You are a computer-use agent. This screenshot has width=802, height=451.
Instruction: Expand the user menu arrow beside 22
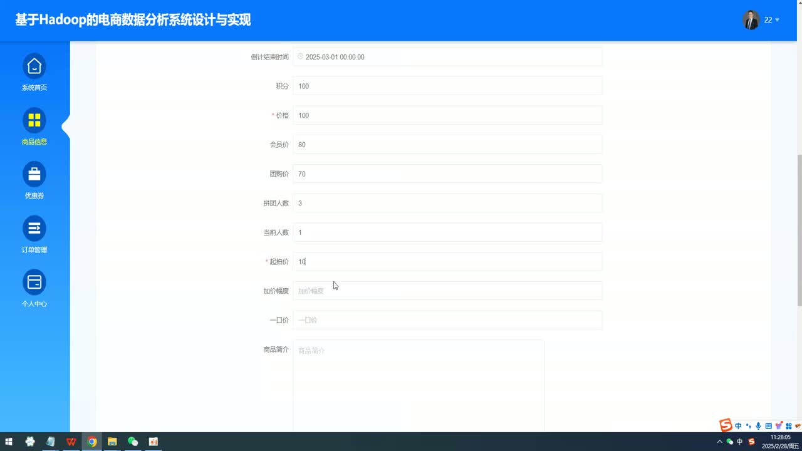(x=778, y=20)
